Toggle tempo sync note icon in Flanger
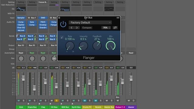Screen dimensions: 194x109 point(62,37)
